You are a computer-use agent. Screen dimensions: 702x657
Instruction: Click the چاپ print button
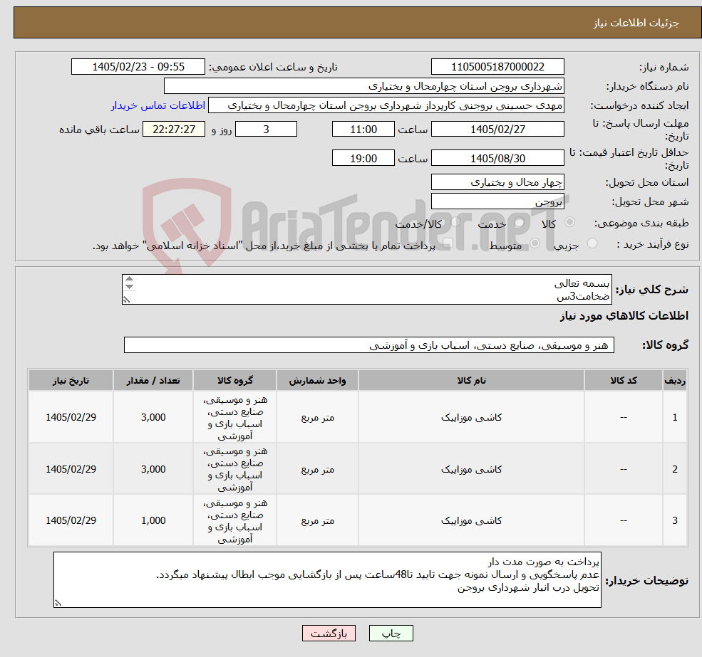click(x=391, y=634)
